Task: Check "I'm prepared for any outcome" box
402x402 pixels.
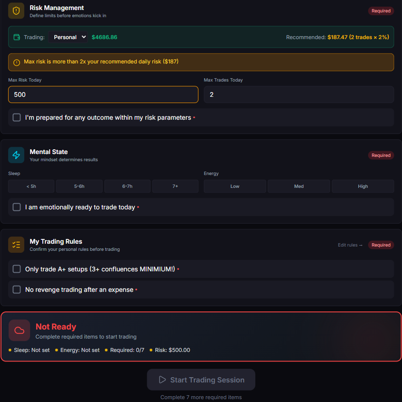Action: point(17,117)
